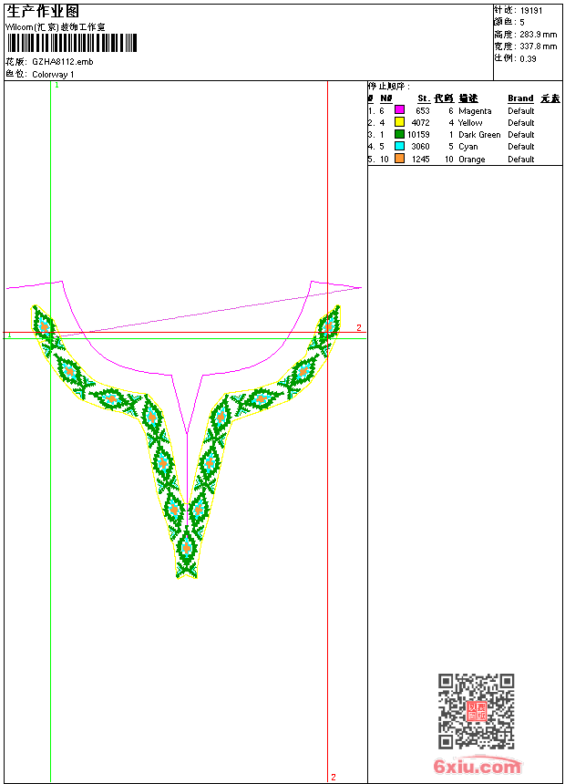Click the Default brand in the Magenta row
Viewport: 565px width, 784px height.
521,111
